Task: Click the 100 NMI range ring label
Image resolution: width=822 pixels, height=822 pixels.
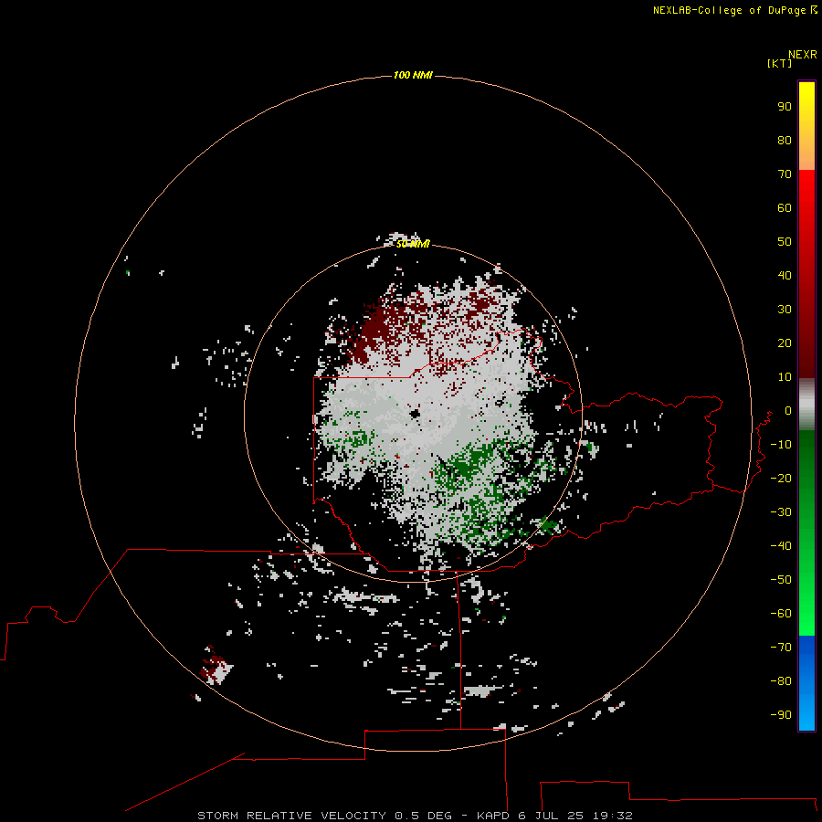Action: coord(413,76)
